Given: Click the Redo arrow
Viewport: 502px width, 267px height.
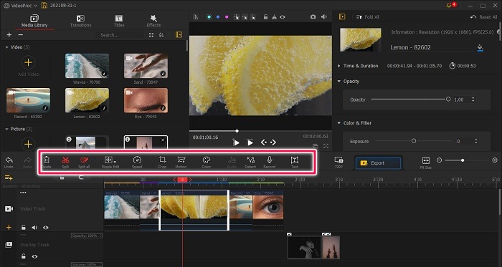Looking at the screenshot, I should coord(27,162).
